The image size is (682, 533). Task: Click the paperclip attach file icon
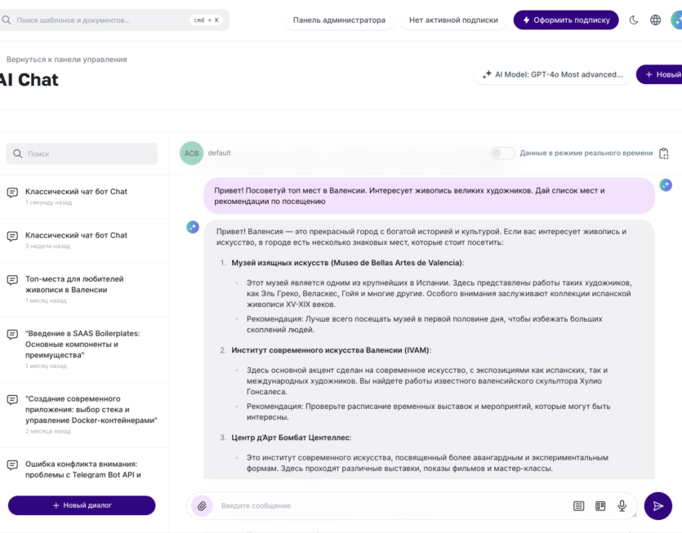click(202, 506)
